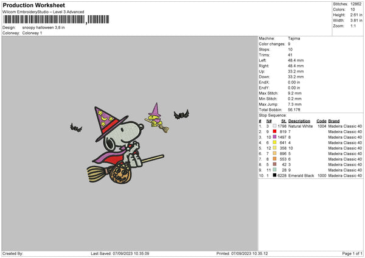Click the stitch count 1497
This screenshot has height=258, width=365.
click(x=282, y=137)
